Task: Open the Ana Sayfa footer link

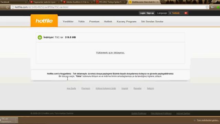Action: click(x=71, y=89)
